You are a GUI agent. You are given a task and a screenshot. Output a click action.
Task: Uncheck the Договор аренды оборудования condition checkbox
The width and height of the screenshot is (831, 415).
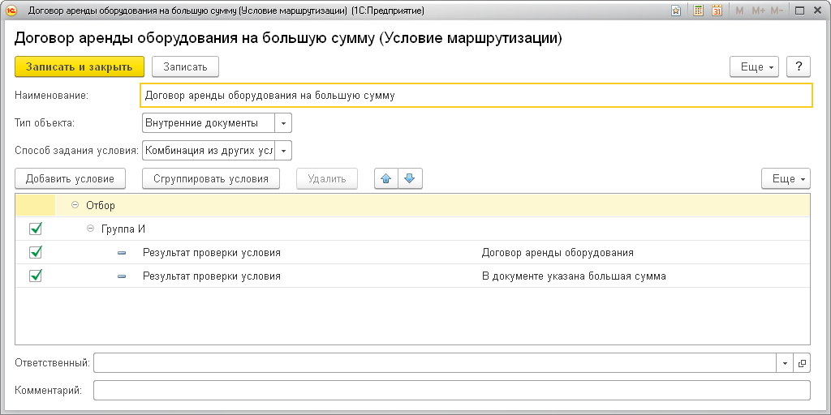36,253
